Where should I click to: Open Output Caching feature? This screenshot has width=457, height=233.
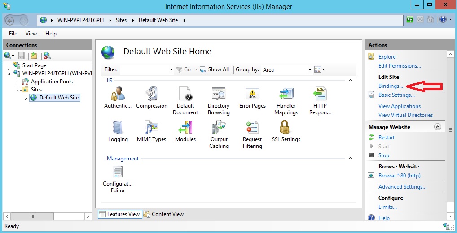click(219, 134)
